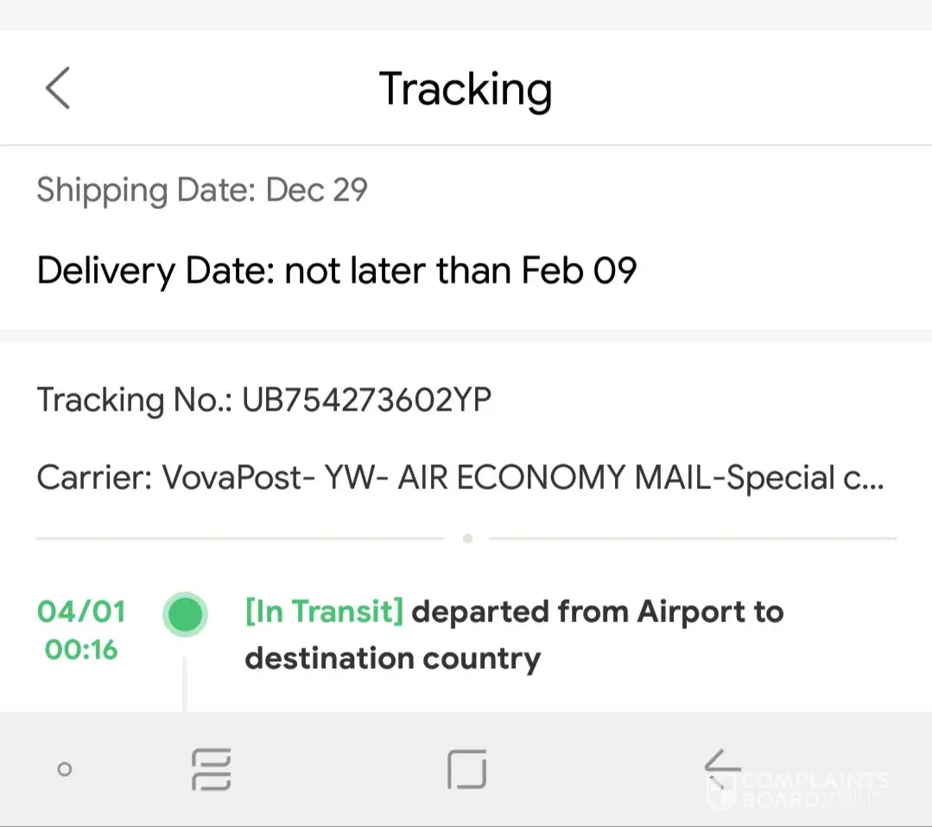Click the Tracking No. label
This screenshot has width=932, height=827.
[134, 400]
